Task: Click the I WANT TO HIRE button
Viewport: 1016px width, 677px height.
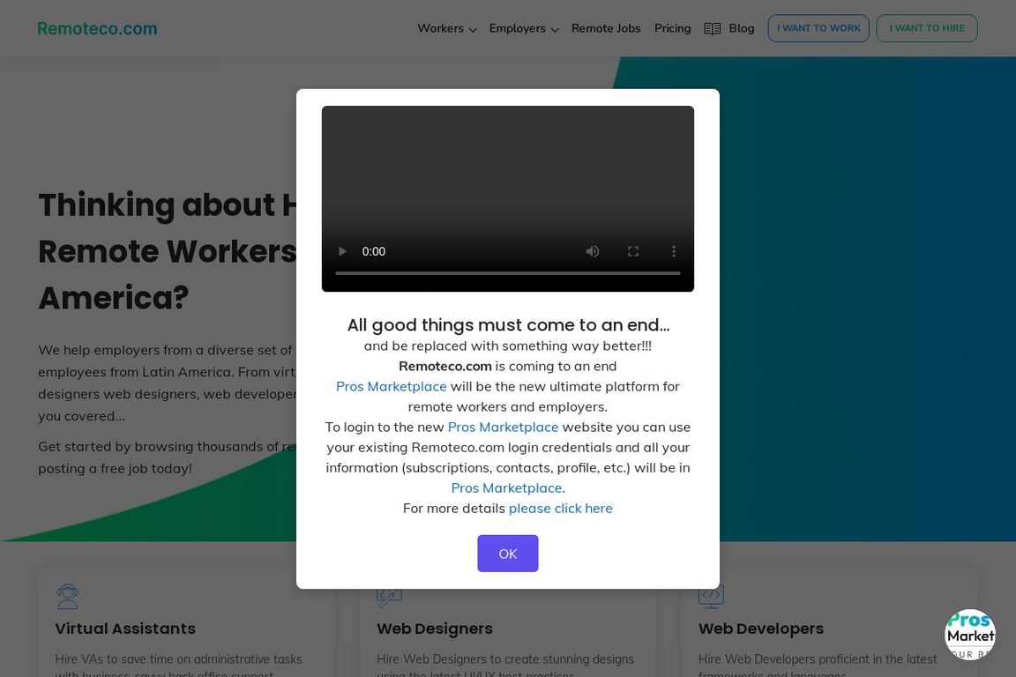Action: (x=927, y=28)
